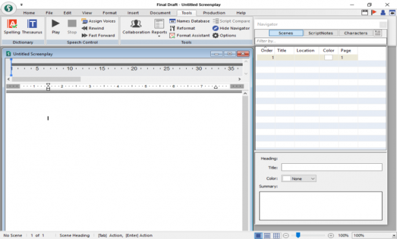Viewport: 397px width, 239px height.
Task: Switch to Characters tab in Navigator
Action: coord(355,33)
